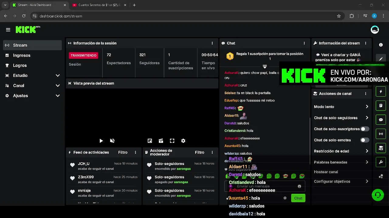Click the camera icon in right sidebar
This screenshot has height=218, width=389.
381,148
